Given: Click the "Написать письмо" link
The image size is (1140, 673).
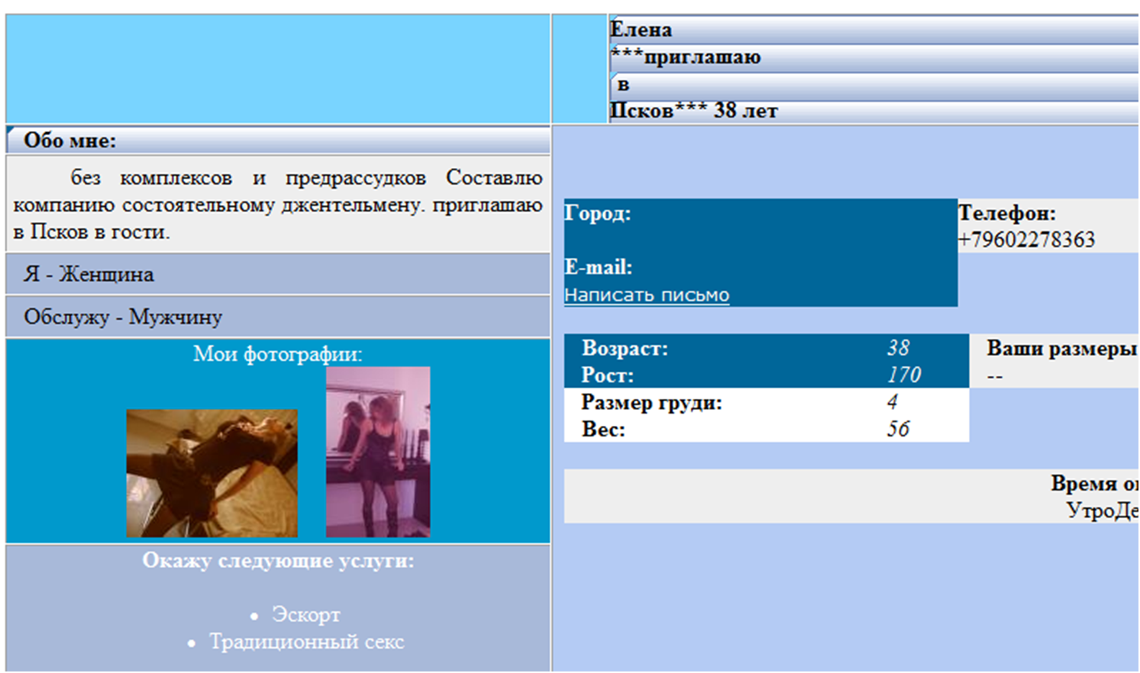Looking at the screenshot, I should point(646,295).
